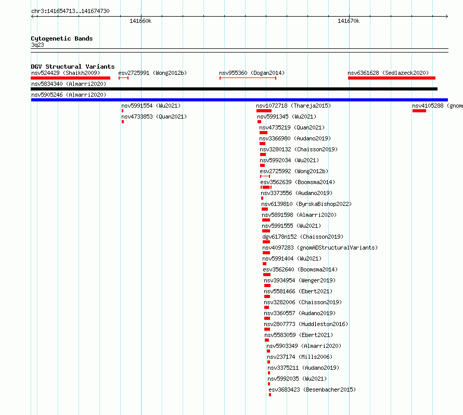Open esv3562640 (Boomsma2014) variant

(x=300, y=269)
